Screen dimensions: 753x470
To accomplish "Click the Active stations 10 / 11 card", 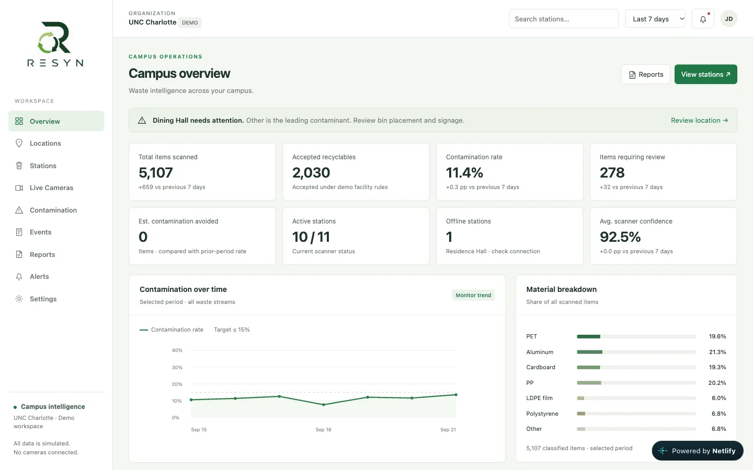I will [x=356, y=236].
